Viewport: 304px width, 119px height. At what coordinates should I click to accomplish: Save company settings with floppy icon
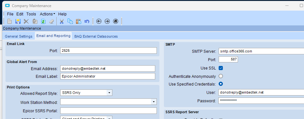18,21
